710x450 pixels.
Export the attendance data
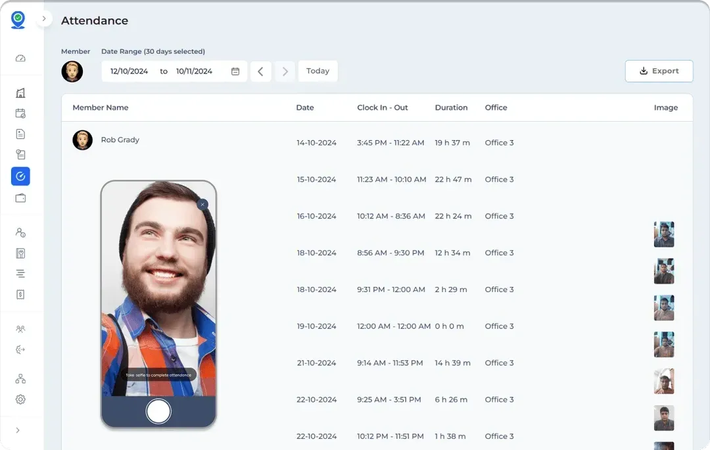point(659,71)
